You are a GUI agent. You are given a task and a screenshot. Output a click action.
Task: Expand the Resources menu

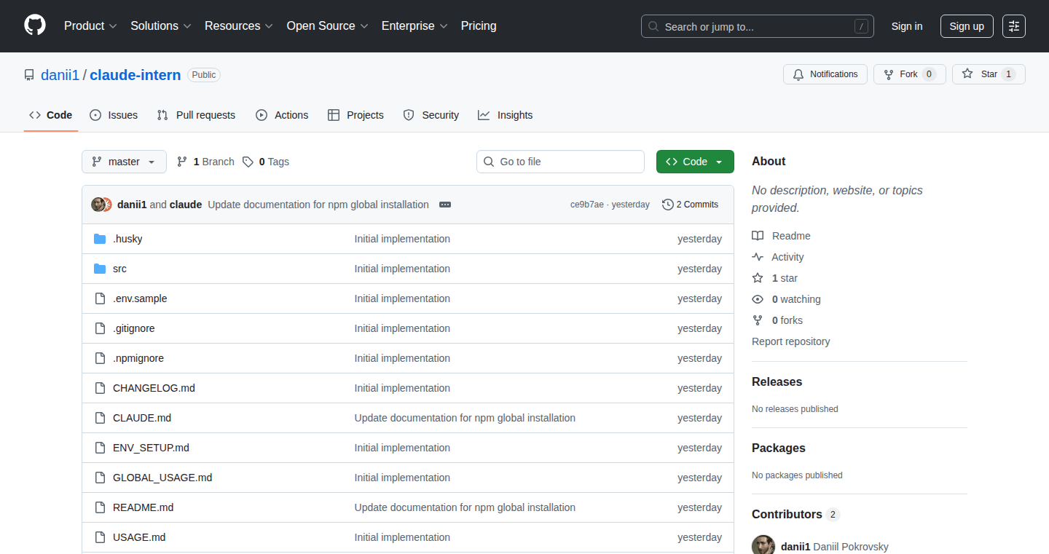[239, 25]
